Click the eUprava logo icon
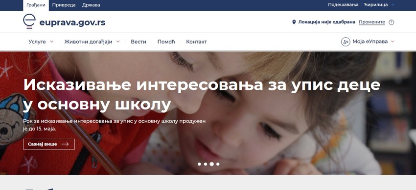The height and width of the screenshot is (190, 416). pyautogui.click(x=29, y=21)
